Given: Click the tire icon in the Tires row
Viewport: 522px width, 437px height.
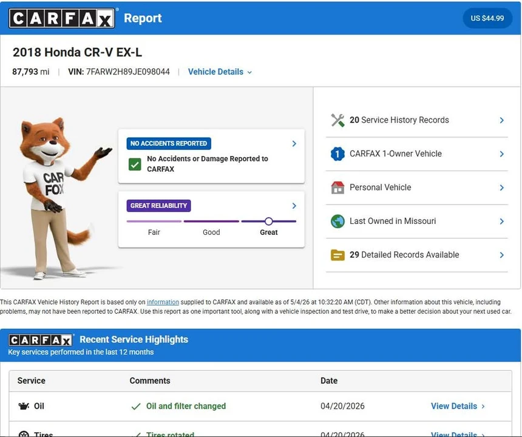Looking at the screenshot, I should 24,434.
